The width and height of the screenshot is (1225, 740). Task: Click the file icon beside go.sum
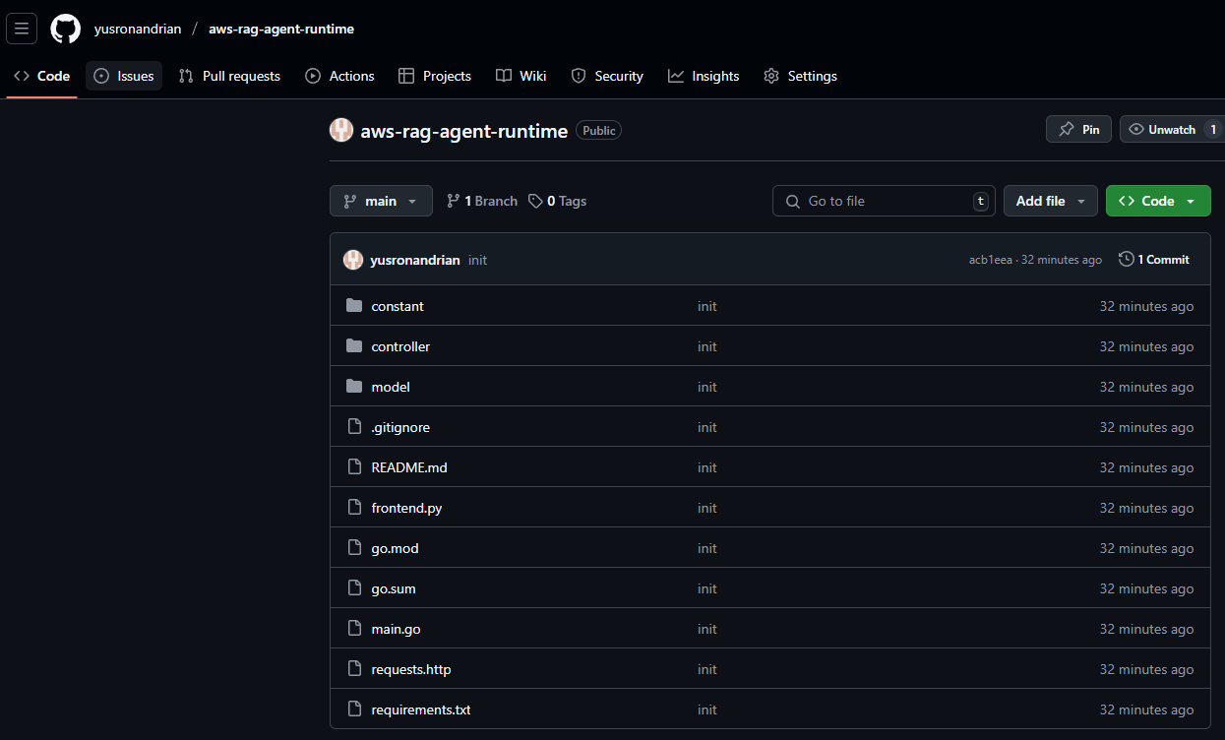354,588
